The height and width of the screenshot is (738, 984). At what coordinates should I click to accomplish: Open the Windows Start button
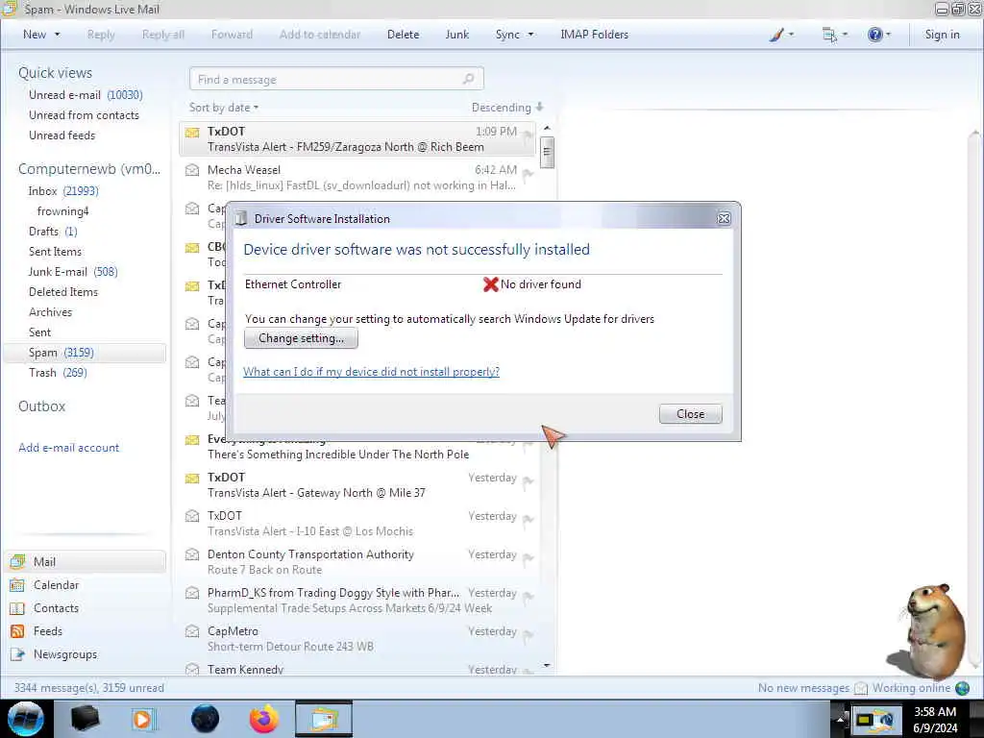tap(26, 719)
